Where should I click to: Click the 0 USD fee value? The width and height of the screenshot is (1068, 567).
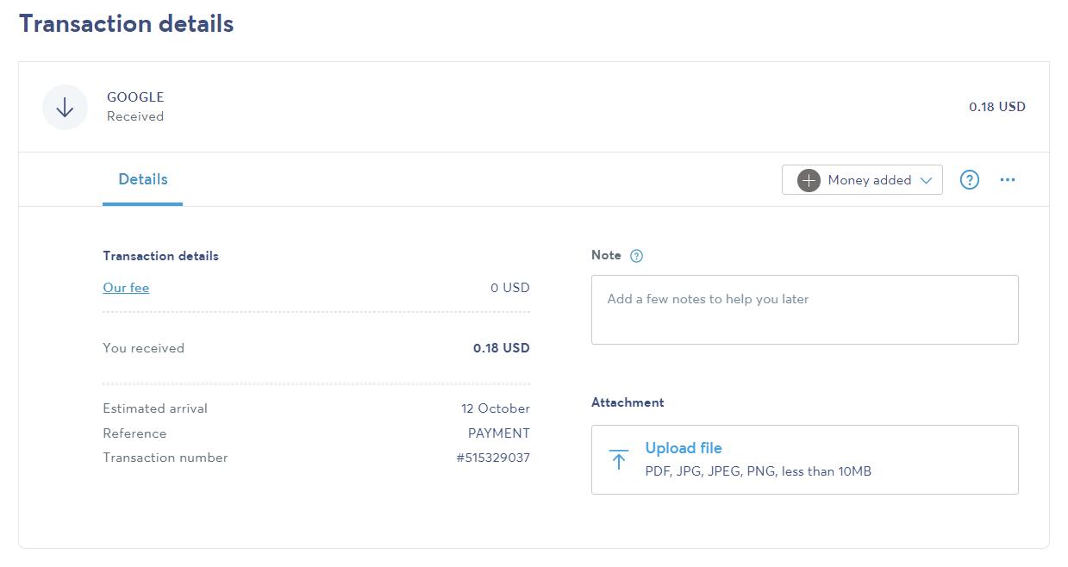510,288
